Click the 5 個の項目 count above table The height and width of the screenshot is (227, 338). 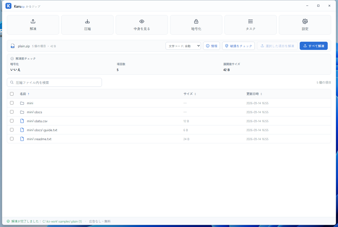[x=324, y=83]
